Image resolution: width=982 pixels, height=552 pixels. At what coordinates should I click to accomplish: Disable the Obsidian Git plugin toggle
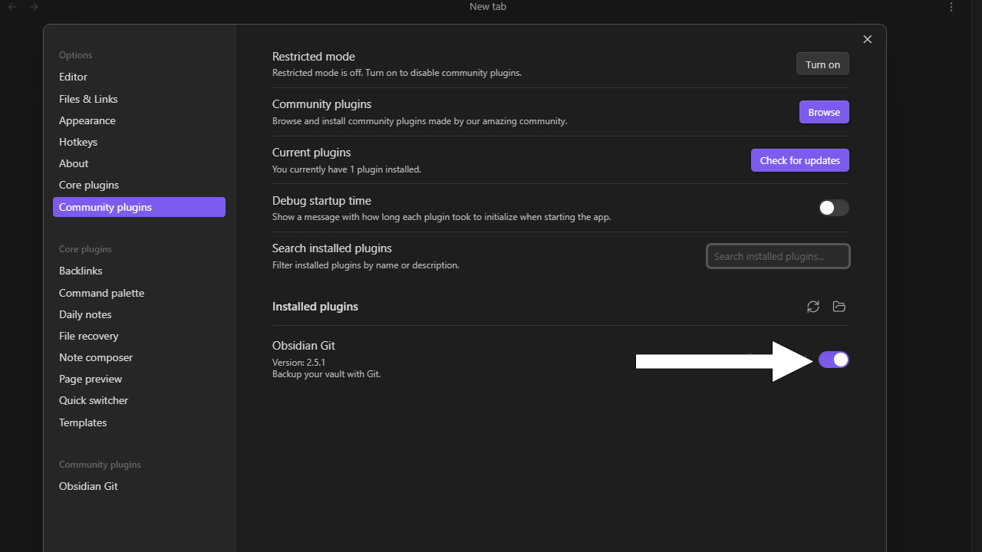[833, 360]
